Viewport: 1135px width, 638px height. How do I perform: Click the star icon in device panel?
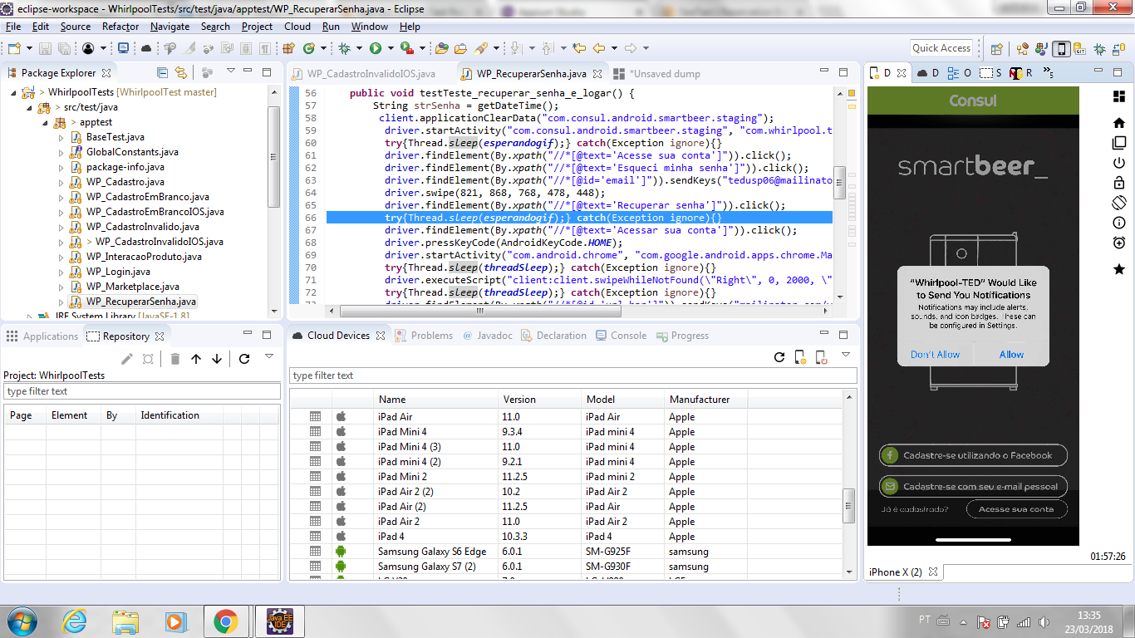click(1118, 269)
